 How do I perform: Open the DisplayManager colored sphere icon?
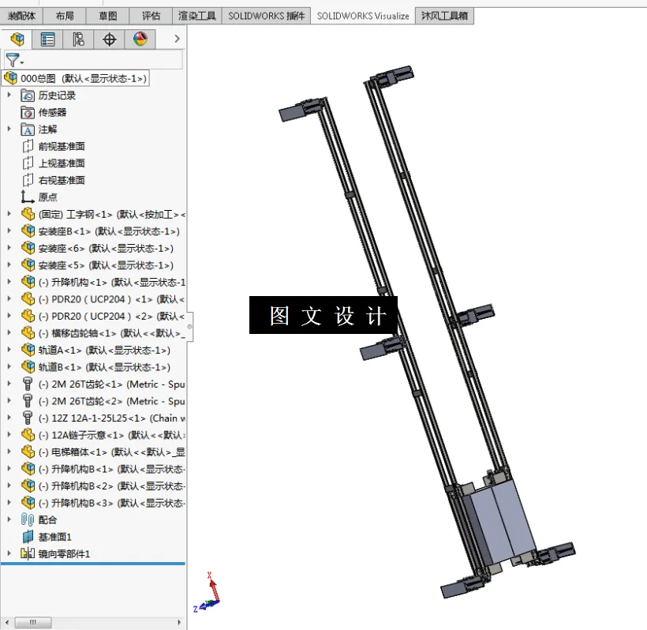pos(140,39)
